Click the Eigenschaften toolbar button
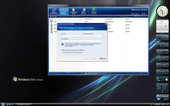 [x=64, y=16]
